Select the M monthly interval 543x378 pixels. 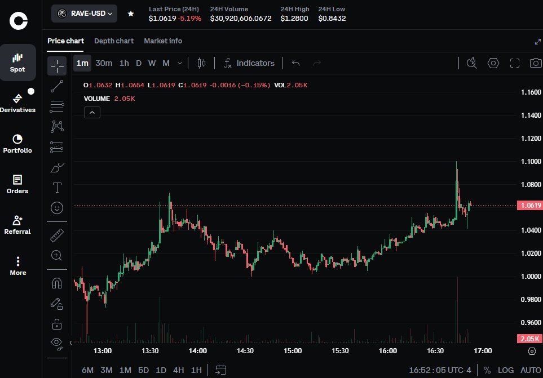pos(166,63)
